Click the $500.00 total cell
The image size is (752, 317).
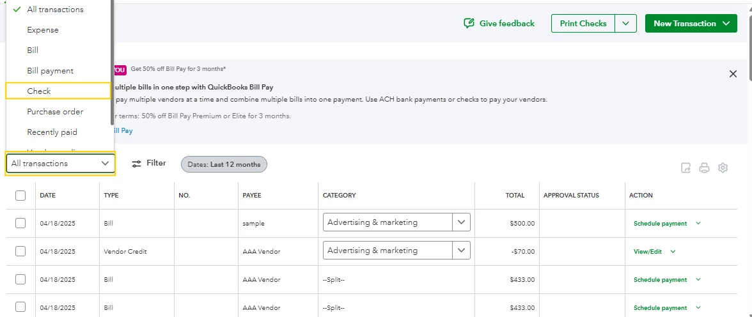pyautogui.click(x=522, y=224)
